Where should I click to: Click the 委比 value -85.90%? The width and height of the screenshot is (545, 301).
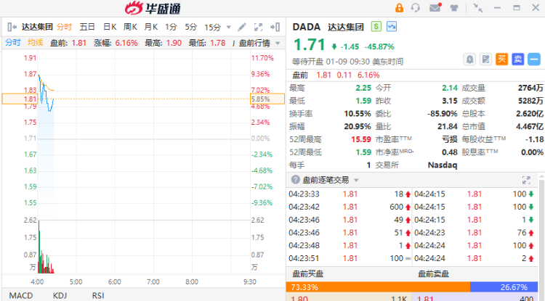coord(442,114)
